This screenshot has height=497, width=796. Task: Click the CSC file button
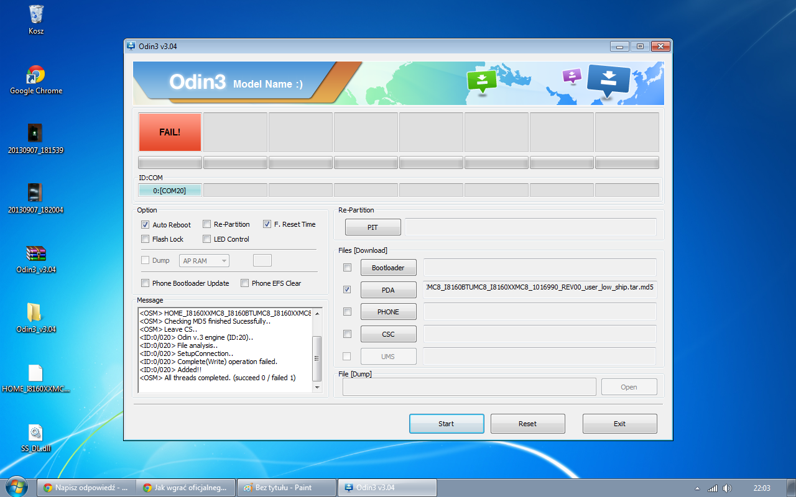(388, 334)
